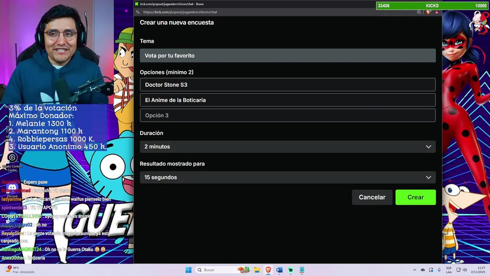490x276 pixels.
Task: Open the Wallpaper Engine desktop shortcut
Action: pos(12,220)
